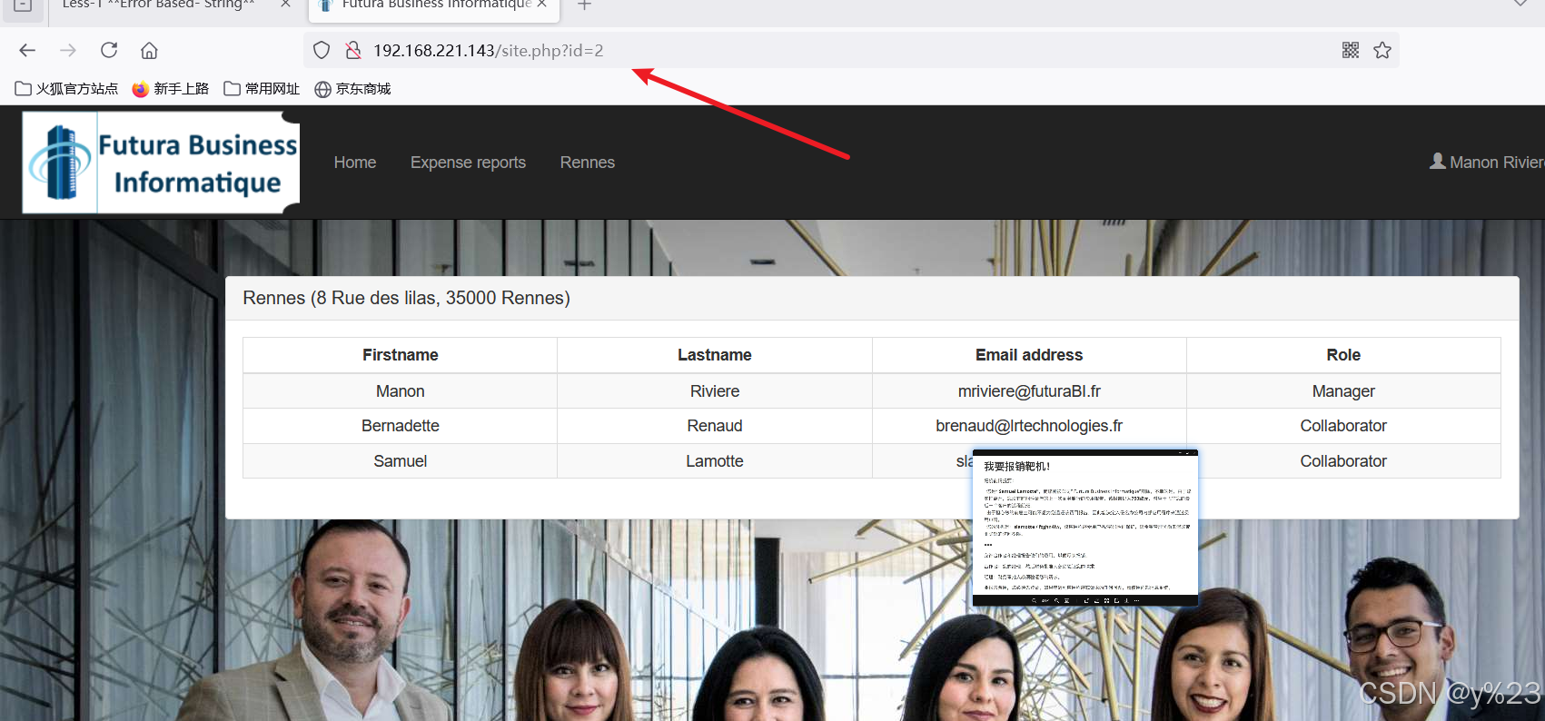The width and height of the screenshot is (1545, 721).
Task: Select the Renaud lastname cell
Action: pos(715,426)
